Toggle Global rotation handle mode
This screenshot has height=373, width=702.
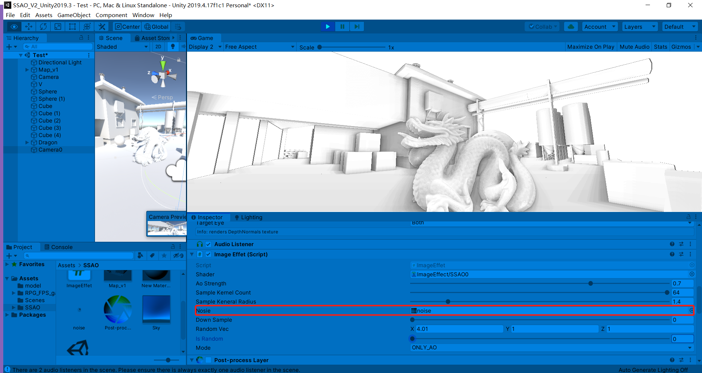tap(156, 27)
